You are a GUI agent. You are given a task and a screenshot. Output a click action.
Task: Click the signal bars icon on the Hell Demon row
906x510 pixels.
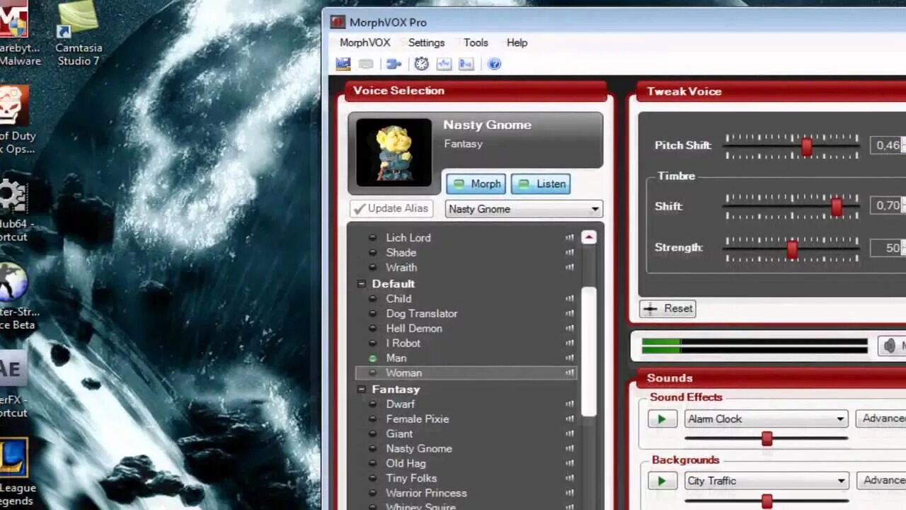tap(570, 329)
